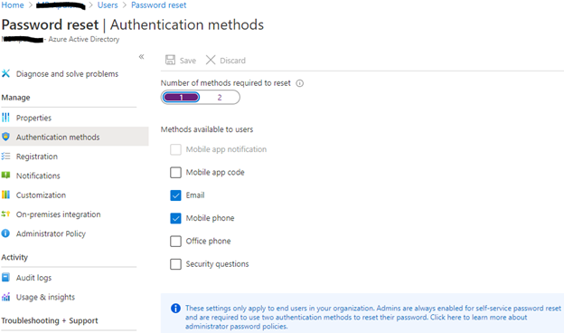Click the Notifications icon in sidebar

[5, 176]
